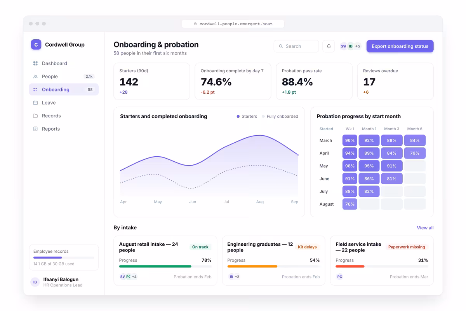This screenshot has height=311, width=466.
Task: Click the On track status badge
Action: [x=200, y=247]
